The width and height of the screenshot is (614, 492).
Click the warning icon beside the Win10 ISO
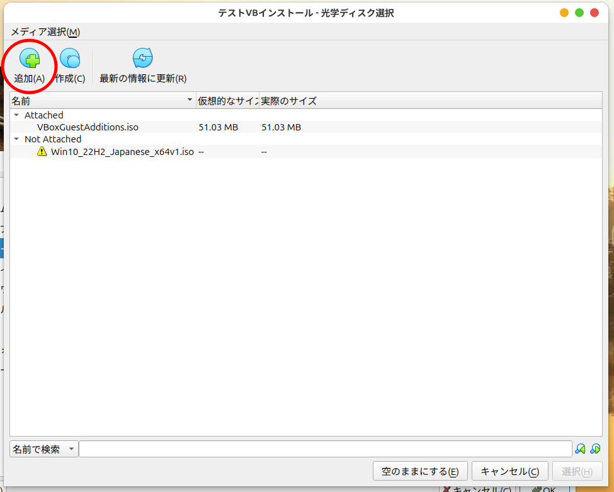click(42, 152)
